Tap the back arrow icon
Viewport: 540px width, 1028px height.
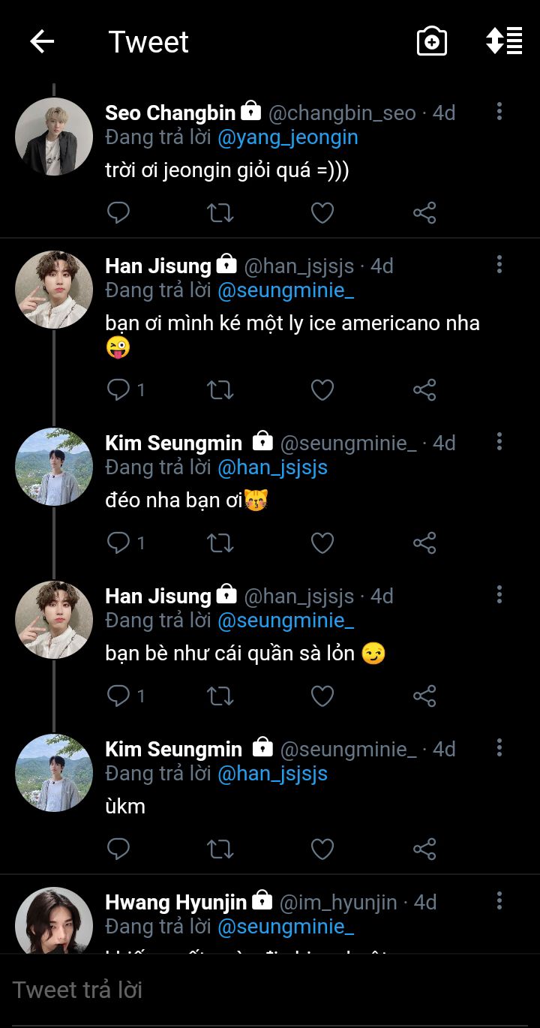(42, 42)
